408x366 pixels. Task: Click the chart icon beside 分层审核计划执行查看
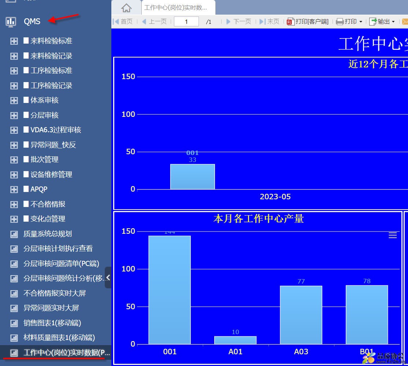pyautogui.click(x=14, y=249)
